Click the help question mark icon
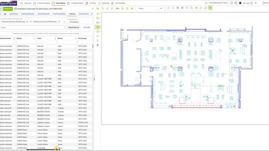Screen dimensions: 269x151 232,3
